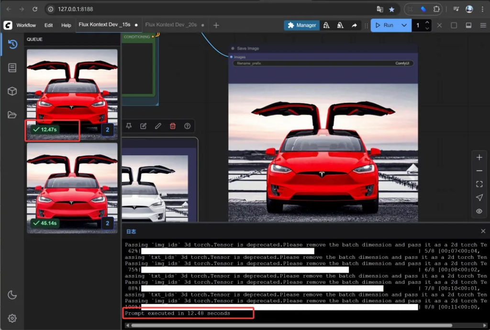The width and height of the screenshot is (490, 330).
Task: Open the Workflows folder sidebar panel
Action: [x=12, y=115]
